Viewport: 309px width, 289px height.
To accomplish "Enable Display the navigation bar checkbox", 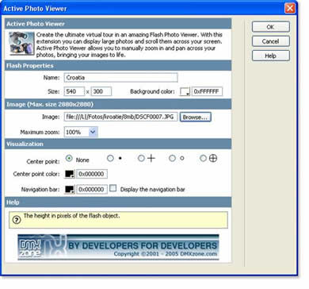I will pos(113,188).
